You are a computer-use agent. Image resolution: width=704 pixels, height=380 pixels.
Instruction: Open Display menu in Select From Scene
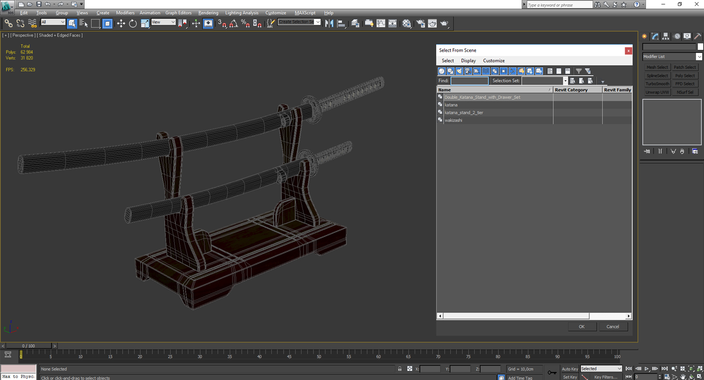pyautogui.click(x=468, y=61)
